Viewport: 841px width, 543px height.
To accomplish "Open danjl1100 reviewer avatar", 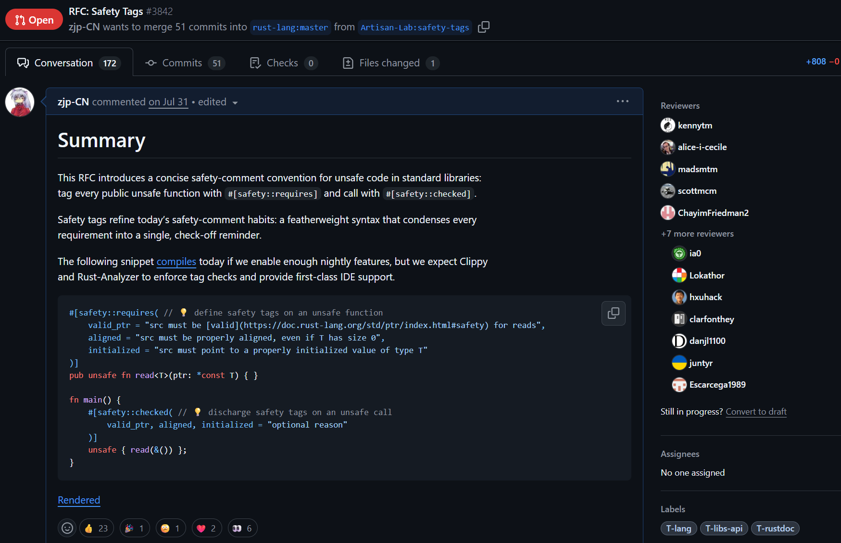I will point(679,341).
